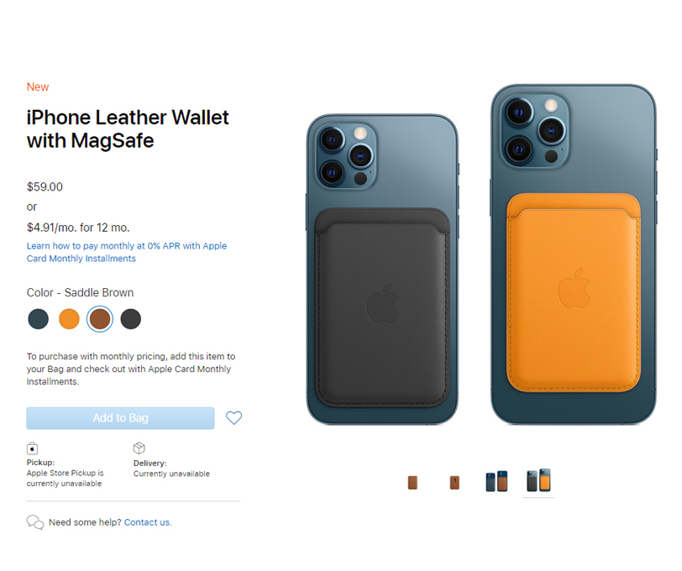Image resolution: width=682 pixels, height=571 pixels.
Task: Click the $59.00 price text
Action: (45, 187)
